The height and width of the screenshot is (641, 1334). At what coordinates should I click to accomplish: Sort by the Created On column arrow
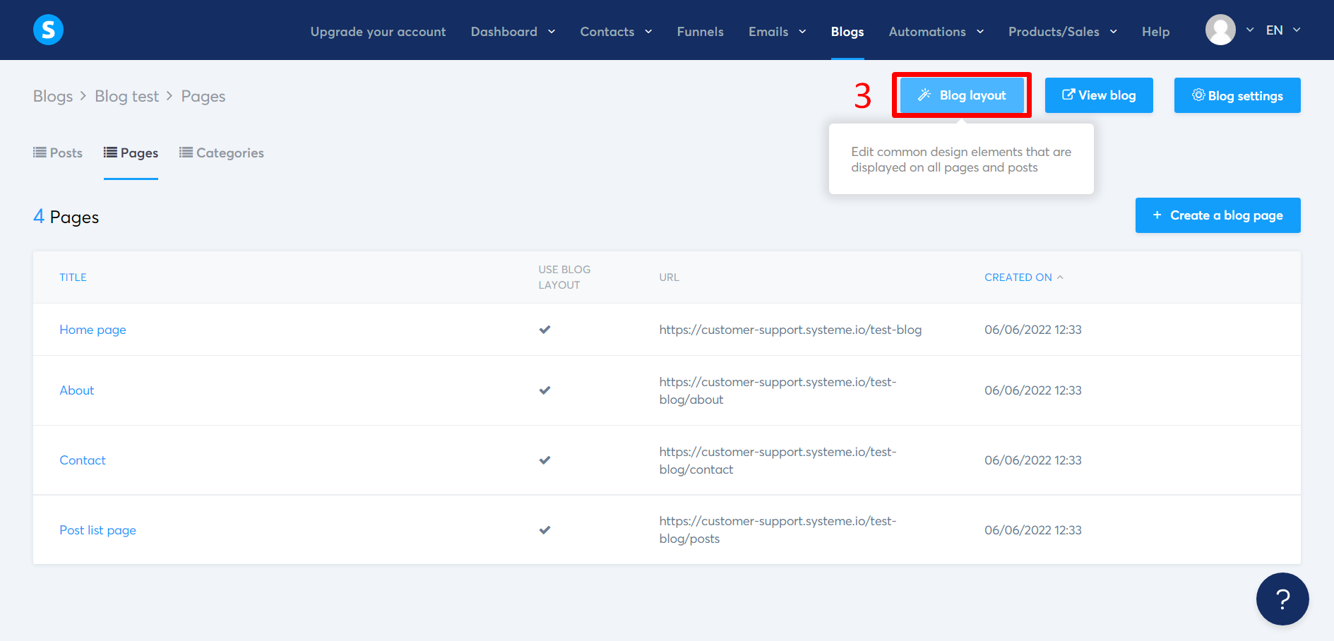(1059, 277)
